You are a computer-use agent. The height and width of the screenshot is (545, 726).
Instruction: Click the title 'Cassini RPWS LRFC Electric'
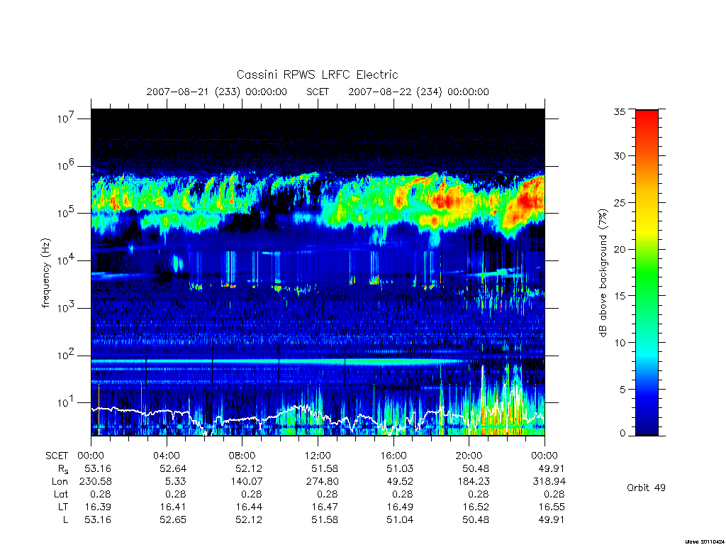(317, 75)
